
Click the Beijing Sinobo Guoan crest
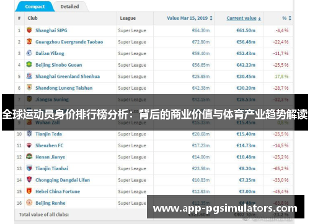click(29, 64)
